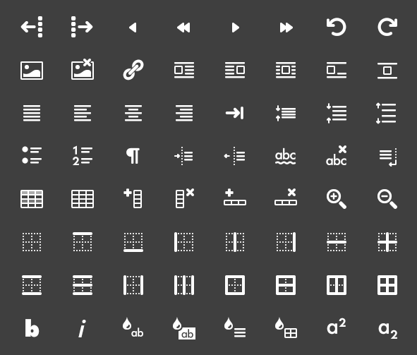Click the undo counter-clockwise arrow icon
Screen dimensions: 417x355
(337, 27)
